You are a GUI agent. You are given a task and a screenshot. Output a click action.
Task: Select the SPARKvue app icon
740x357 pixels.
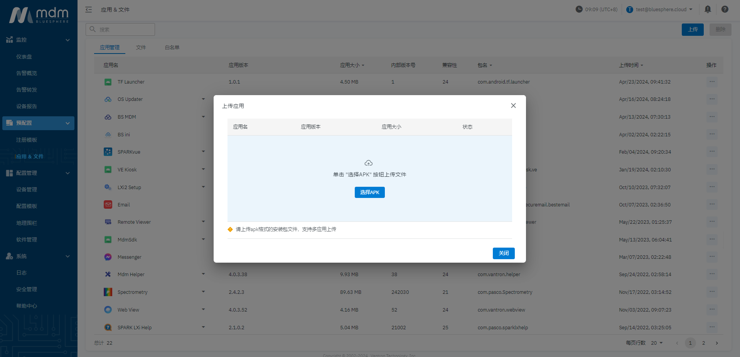[x=108, y=152]
